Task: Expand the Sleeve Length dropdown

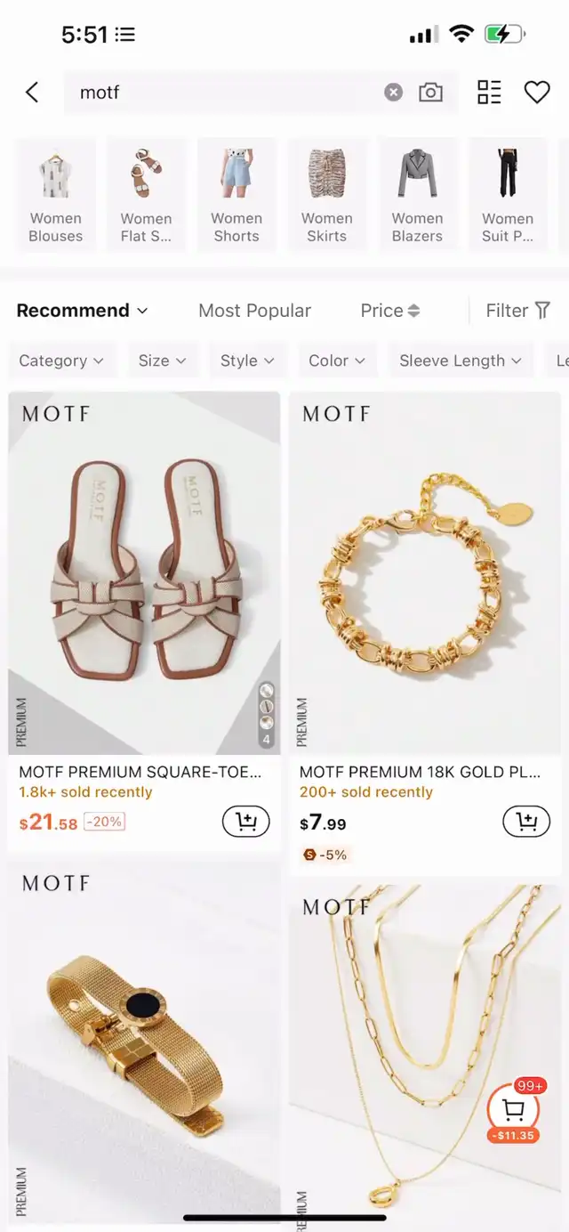Action: tap(461, 361)
